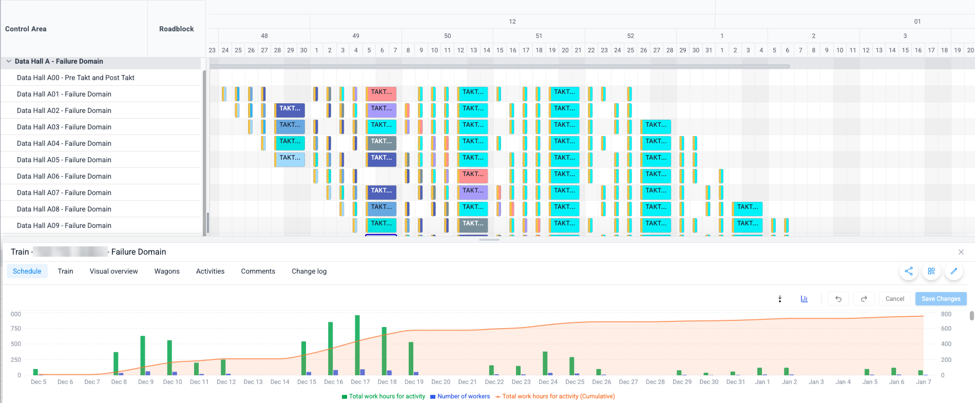Image resolution: width=975 pixels, height=403 pixels.
Task: Collapse the Data Hall A - Failure Domain group
Action: click(x=9, y=61)
